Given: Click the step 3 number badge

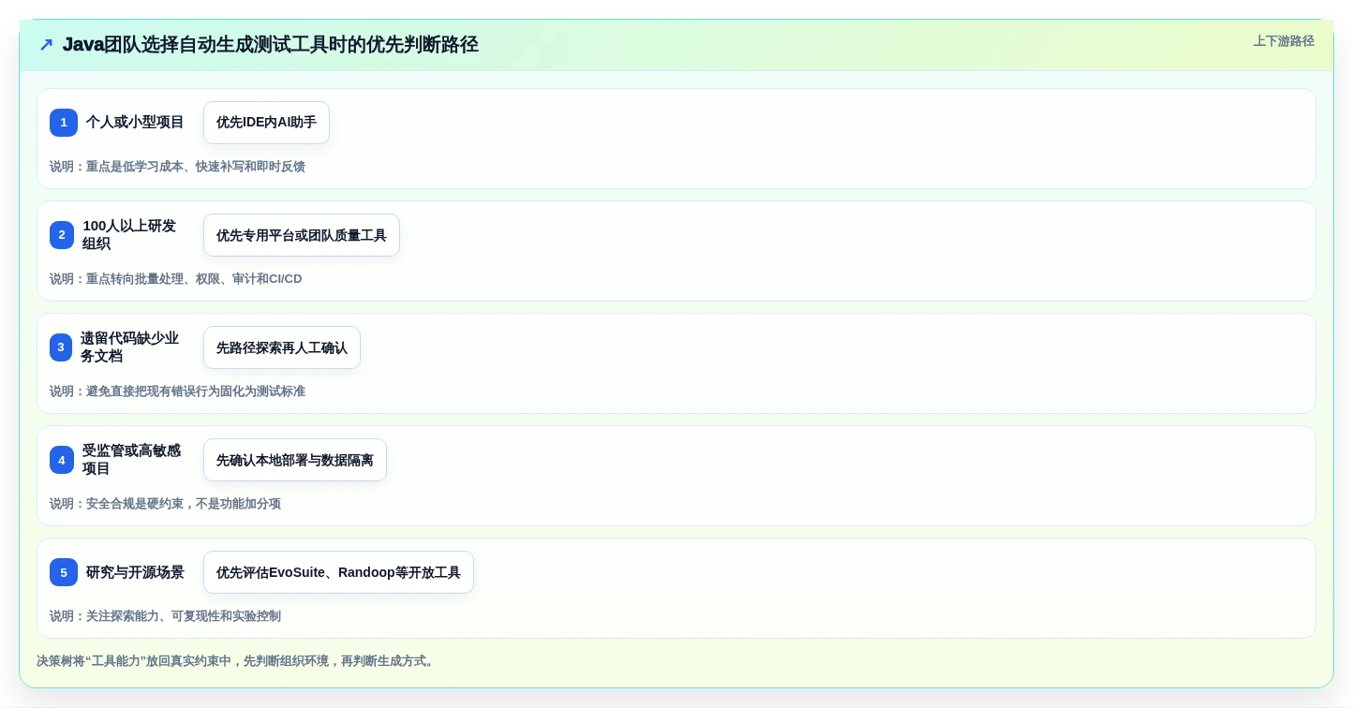Looking at the screenshot, I should (61, 347).
